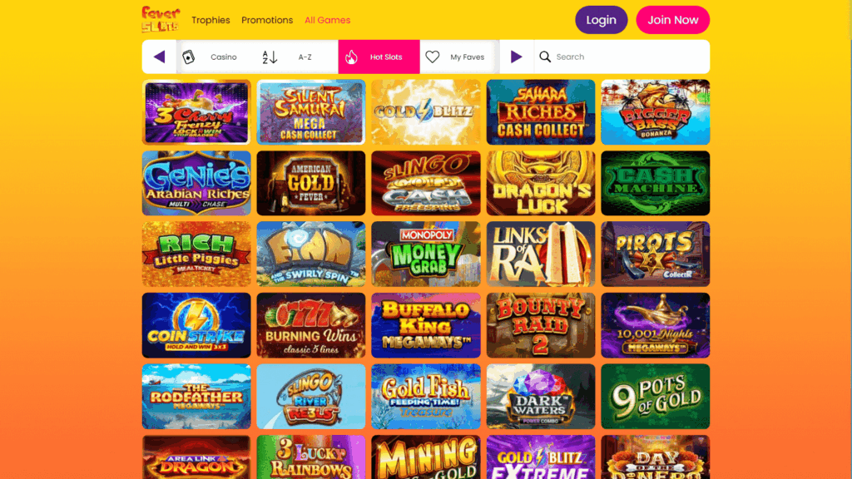Select the All Games menu item

328,20
